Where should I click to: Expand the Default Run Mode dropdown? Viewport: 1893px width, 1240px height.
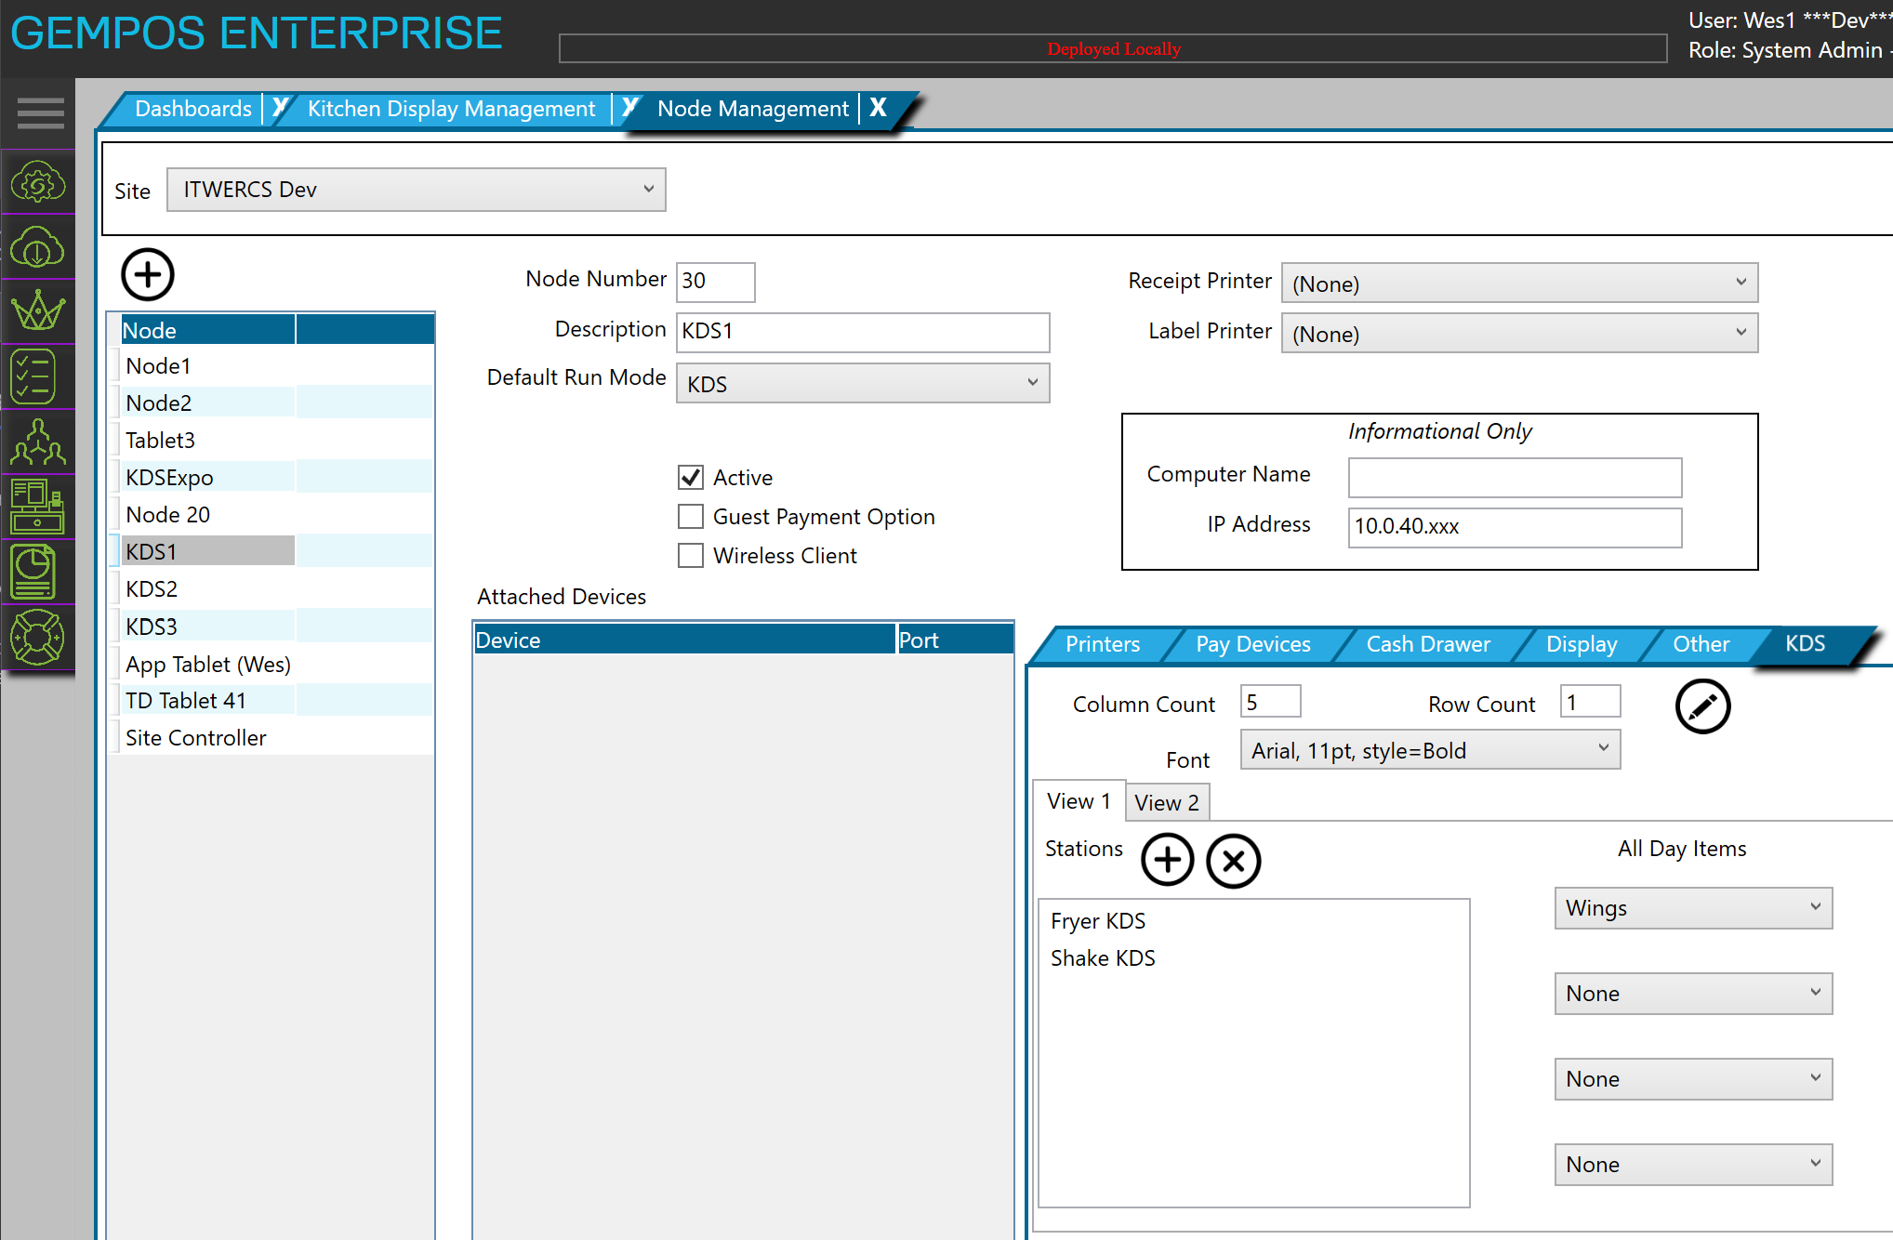tap(862, 384)
